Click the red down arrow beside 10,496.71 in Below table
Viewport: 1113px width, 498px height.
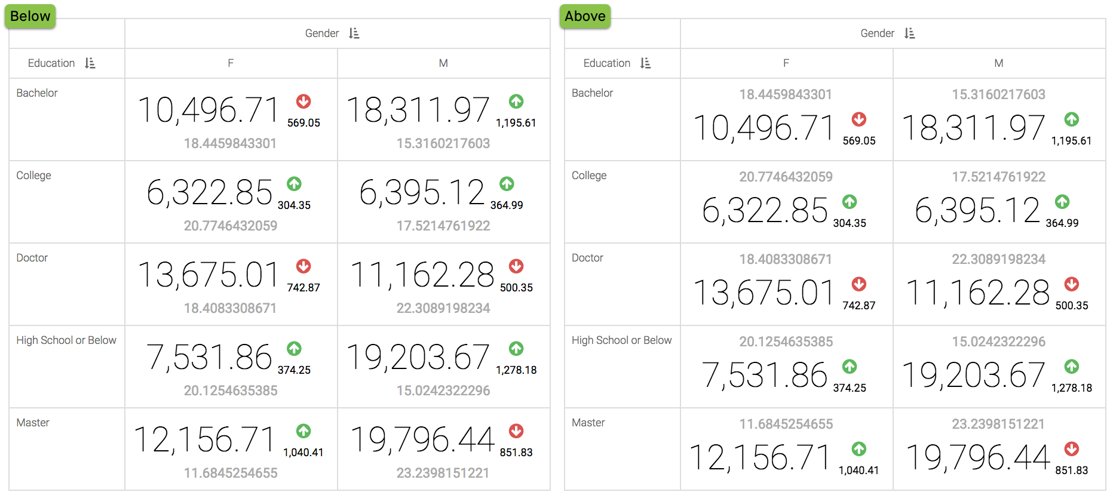(303, 102)
